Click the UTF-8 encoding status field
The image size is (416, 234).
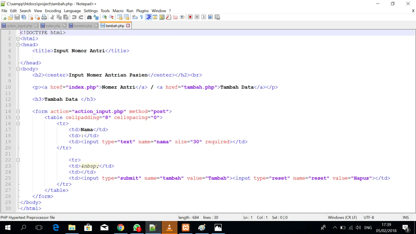point(369,217)
